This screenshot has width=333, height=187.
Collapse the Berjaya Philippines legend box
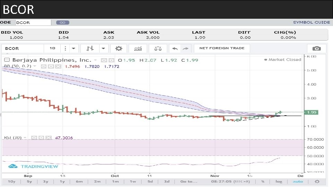tap(7, 60)
